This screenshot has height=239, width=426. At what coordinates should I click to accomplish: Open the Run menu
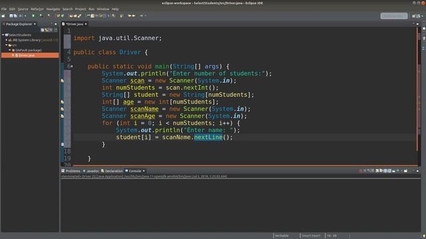click(92, 9)
